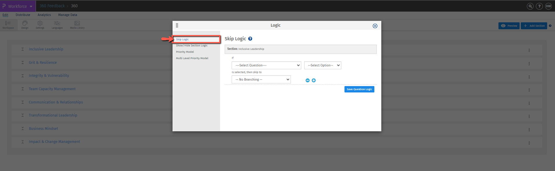This screenshot has height=171, width=555.
Task: Open the Select Option dropdown
Action: (x=322, y=66)
